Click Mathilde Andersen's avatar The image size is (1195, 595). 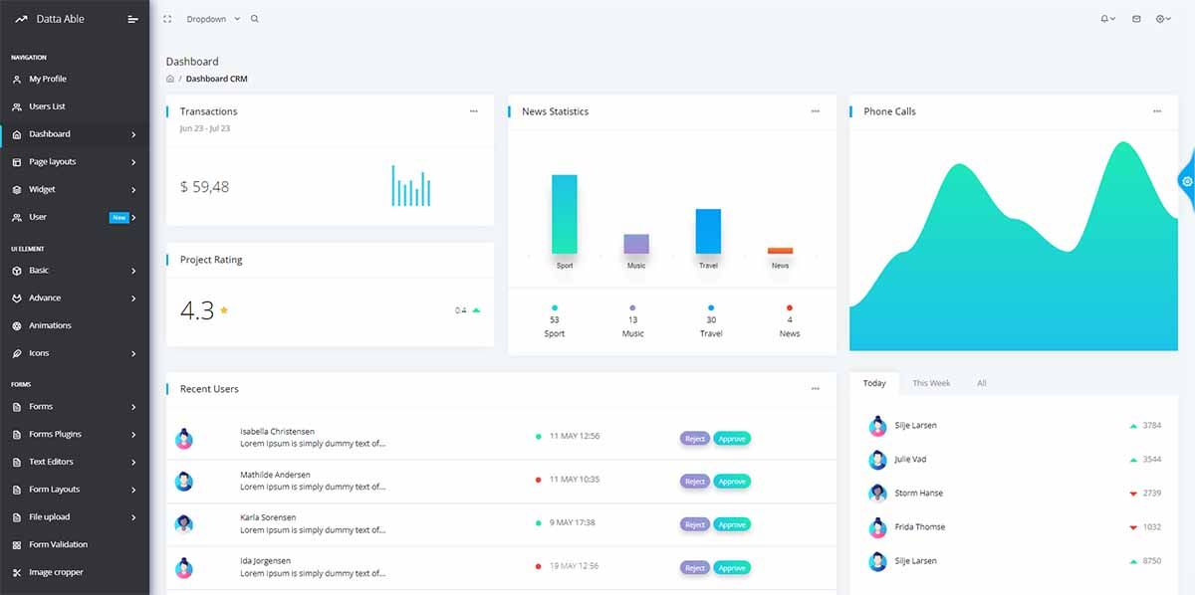tap(184, 482)
